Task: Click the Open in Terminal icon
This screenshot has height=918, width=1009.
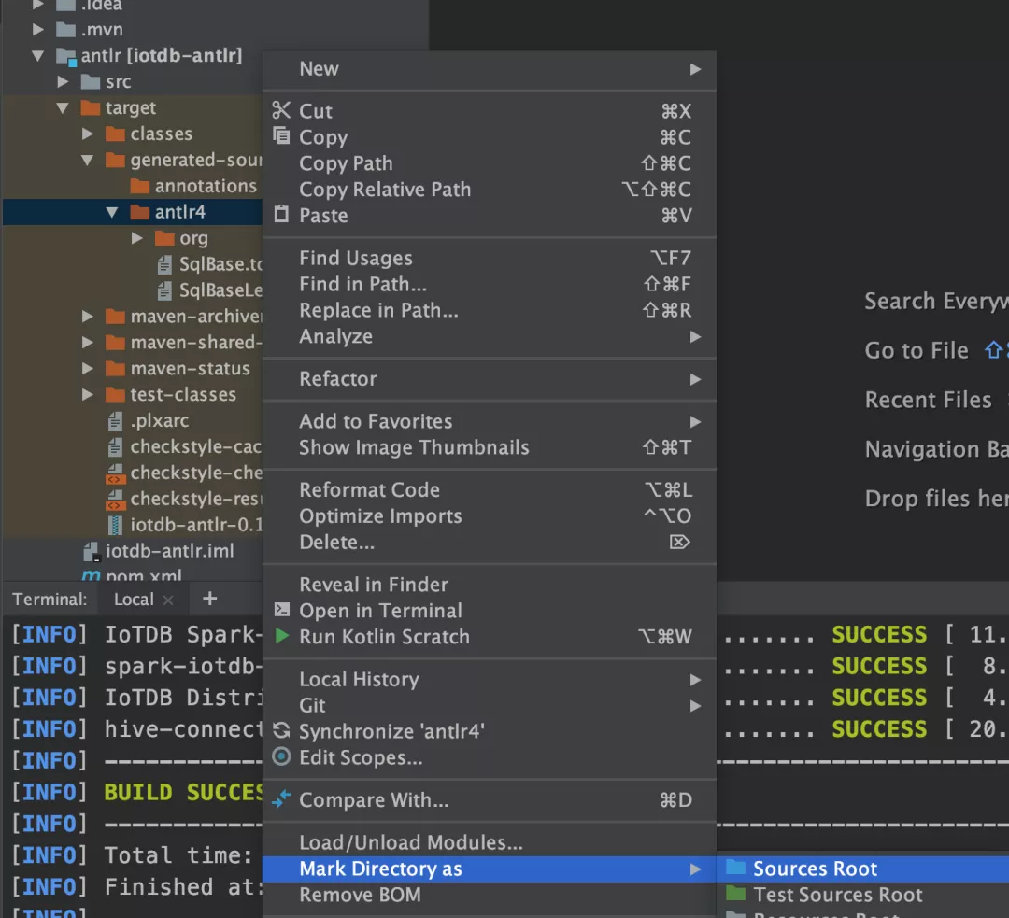Action: pos(280,611)
